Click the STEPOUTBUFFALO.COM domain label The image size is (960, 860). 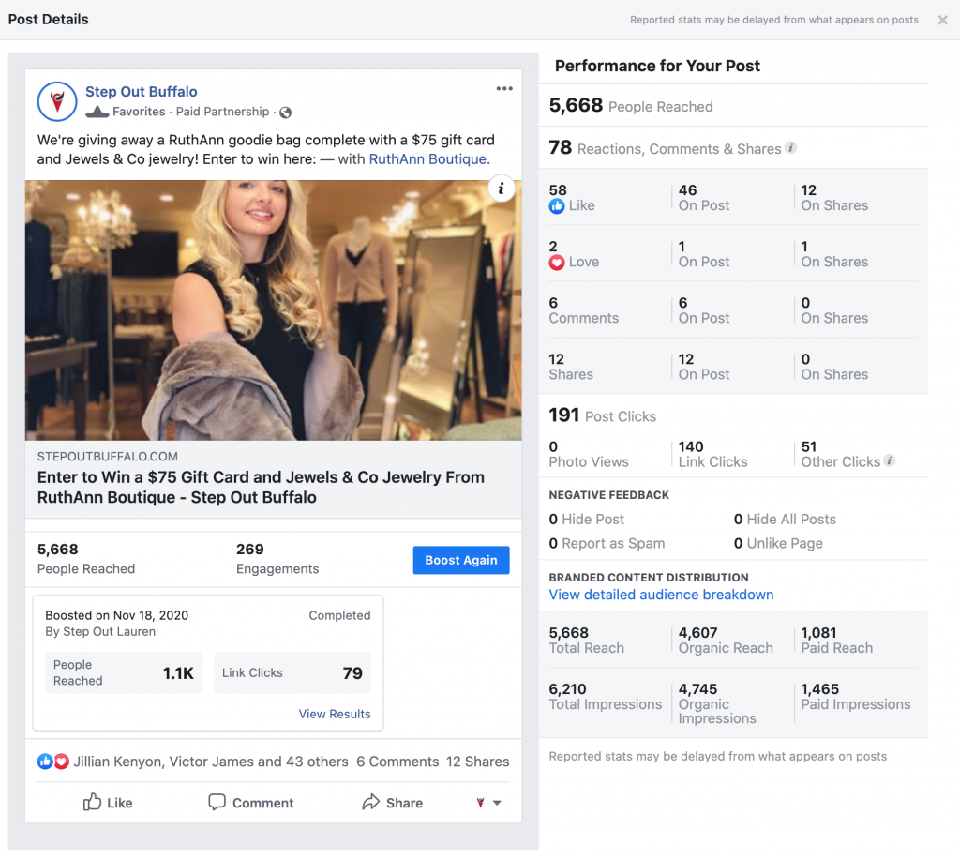108,457
